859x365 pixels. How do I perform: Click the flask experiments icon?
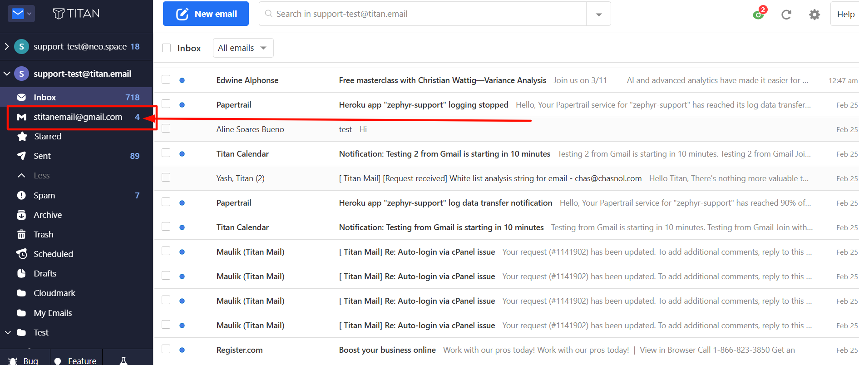[123, 361]
